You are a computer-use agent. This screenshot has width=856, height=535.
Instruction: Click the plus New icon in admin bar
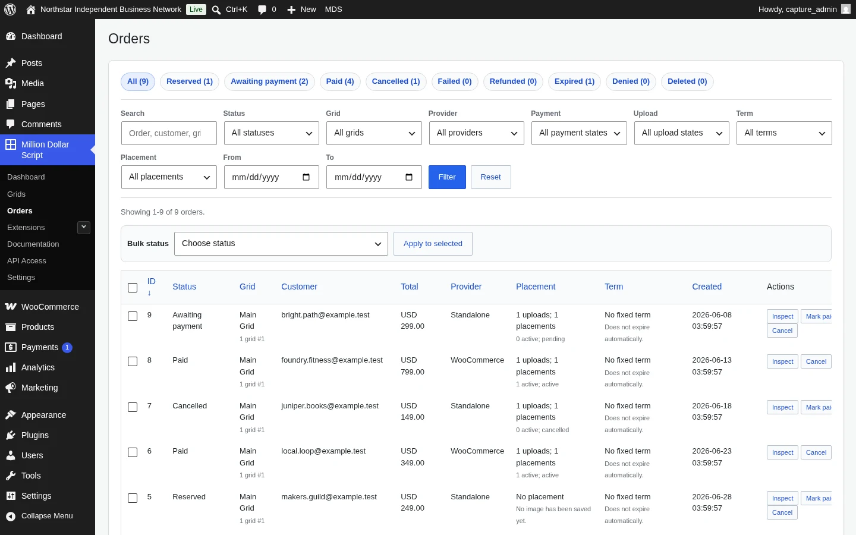coord(291,10)
